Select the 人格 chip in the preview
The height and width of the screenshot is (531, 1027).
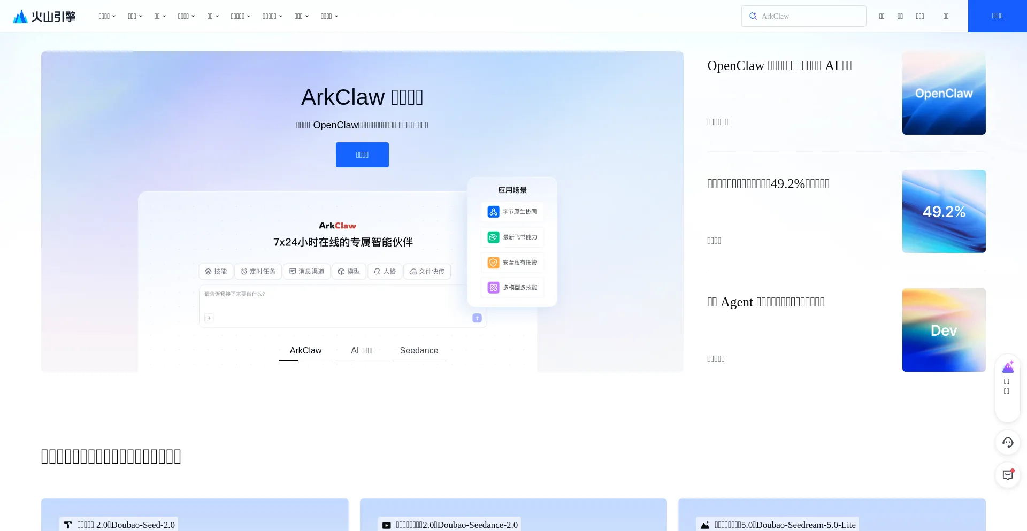coord(385,272)
